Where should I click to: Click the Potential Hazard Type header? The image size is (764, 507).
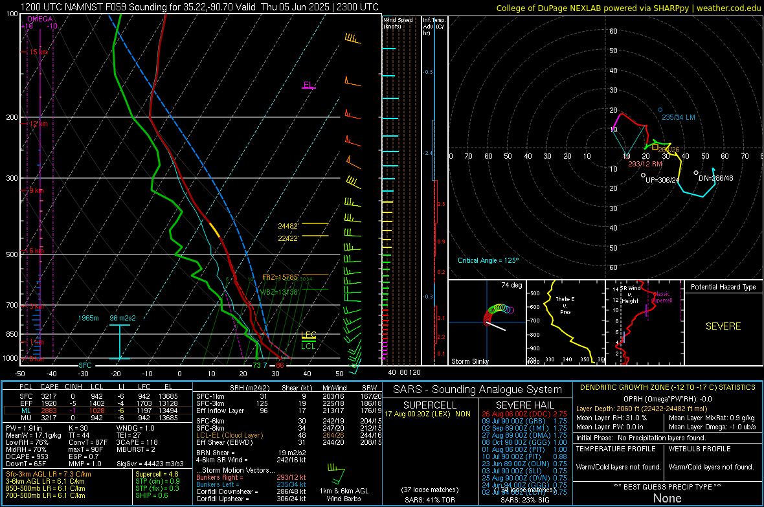click(723, 287)
